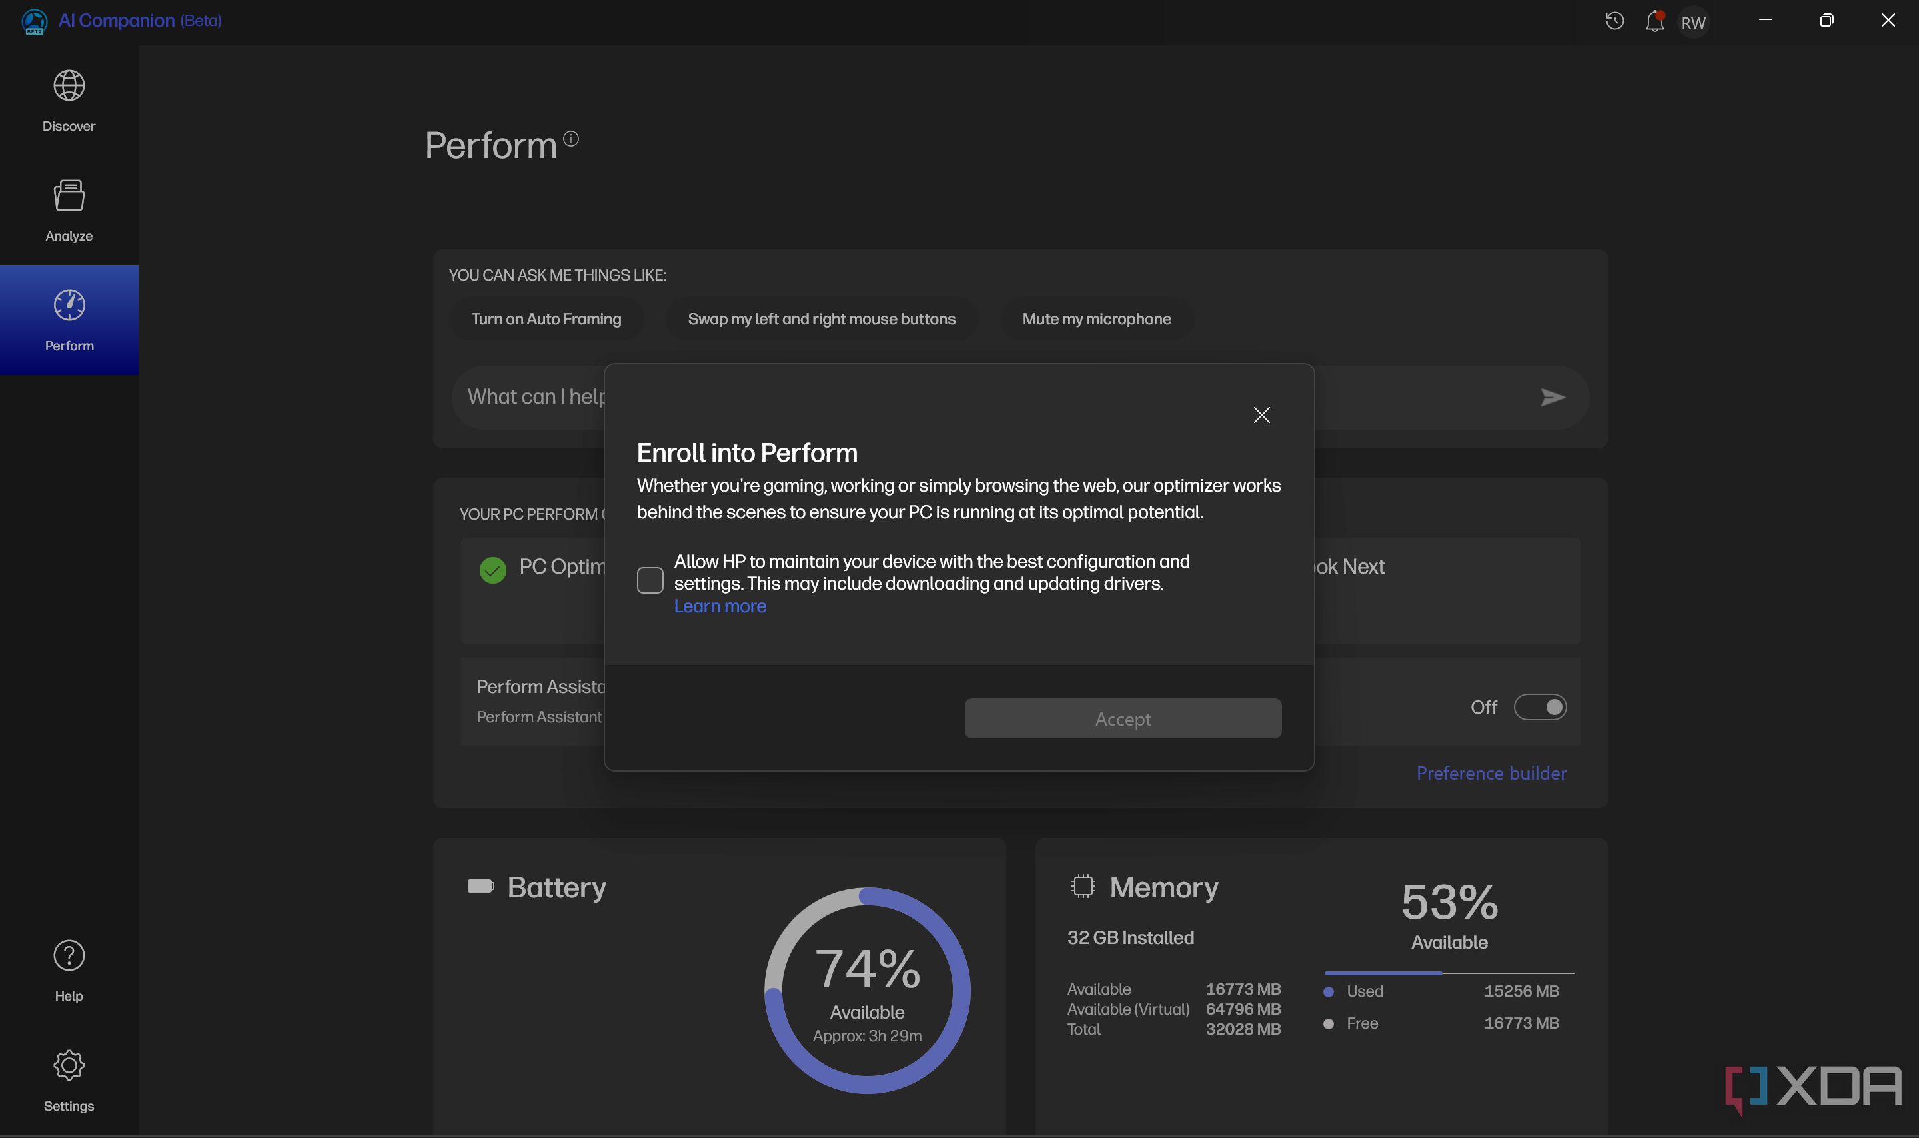Click the info icon beside Perform title
1919x1138 pixels.
(x=571, y=138)
